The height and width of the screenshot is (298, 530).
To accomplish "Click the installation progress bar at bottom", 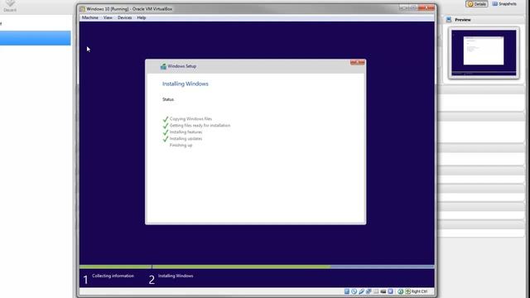I will click(257, 267).
